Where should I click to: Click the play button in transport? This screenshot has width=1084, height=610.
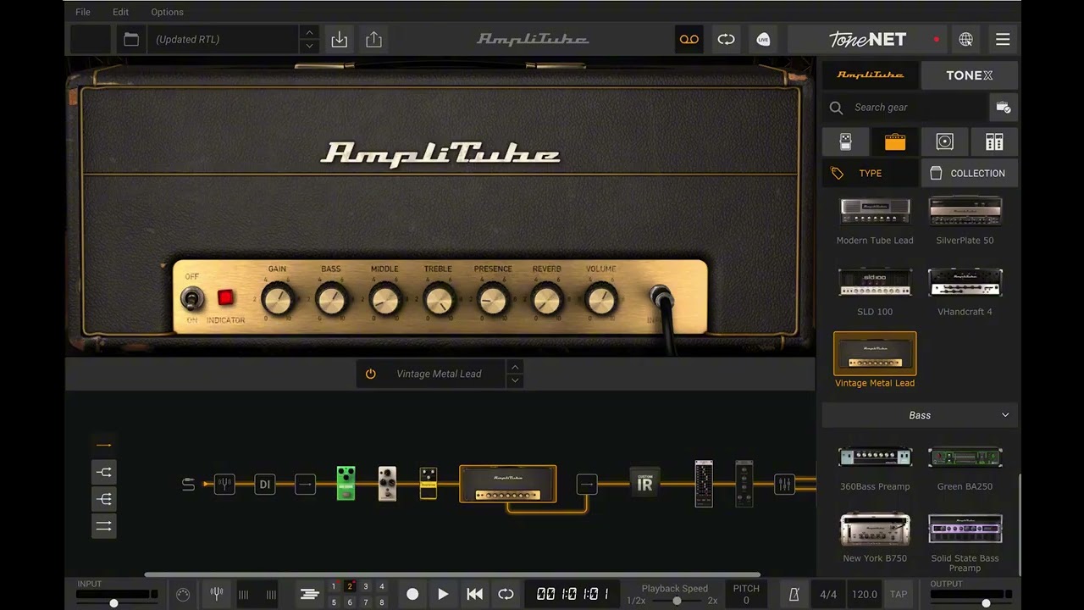click(443, 594)
